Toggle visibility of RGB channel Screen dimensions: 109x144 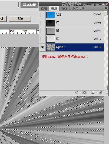click(x=42, y=15)
